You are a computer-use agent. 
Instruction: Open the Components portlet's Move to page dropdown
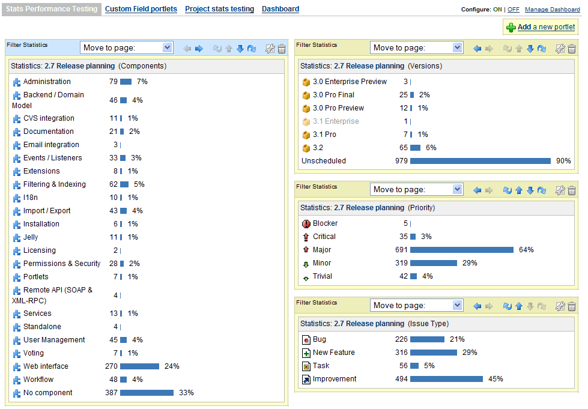[126, 47]
